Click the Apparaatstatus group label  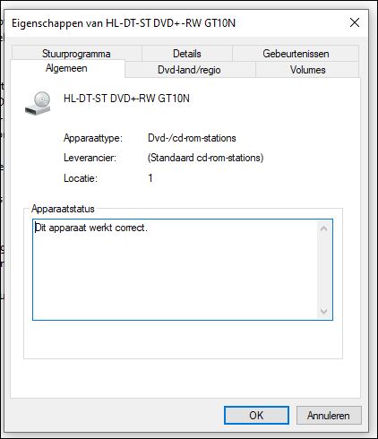coord(63,209)
